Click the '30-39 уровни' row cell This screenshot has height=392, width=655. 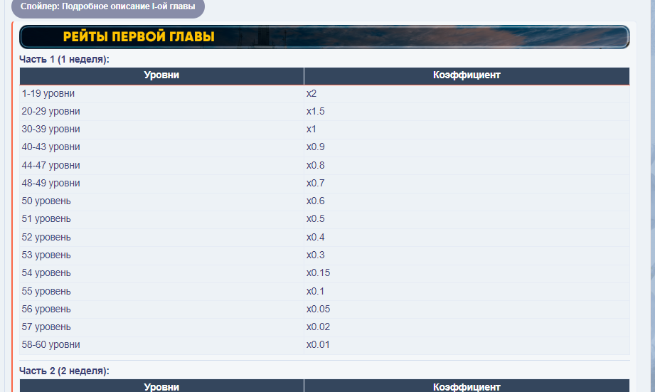tap(50, 129)
